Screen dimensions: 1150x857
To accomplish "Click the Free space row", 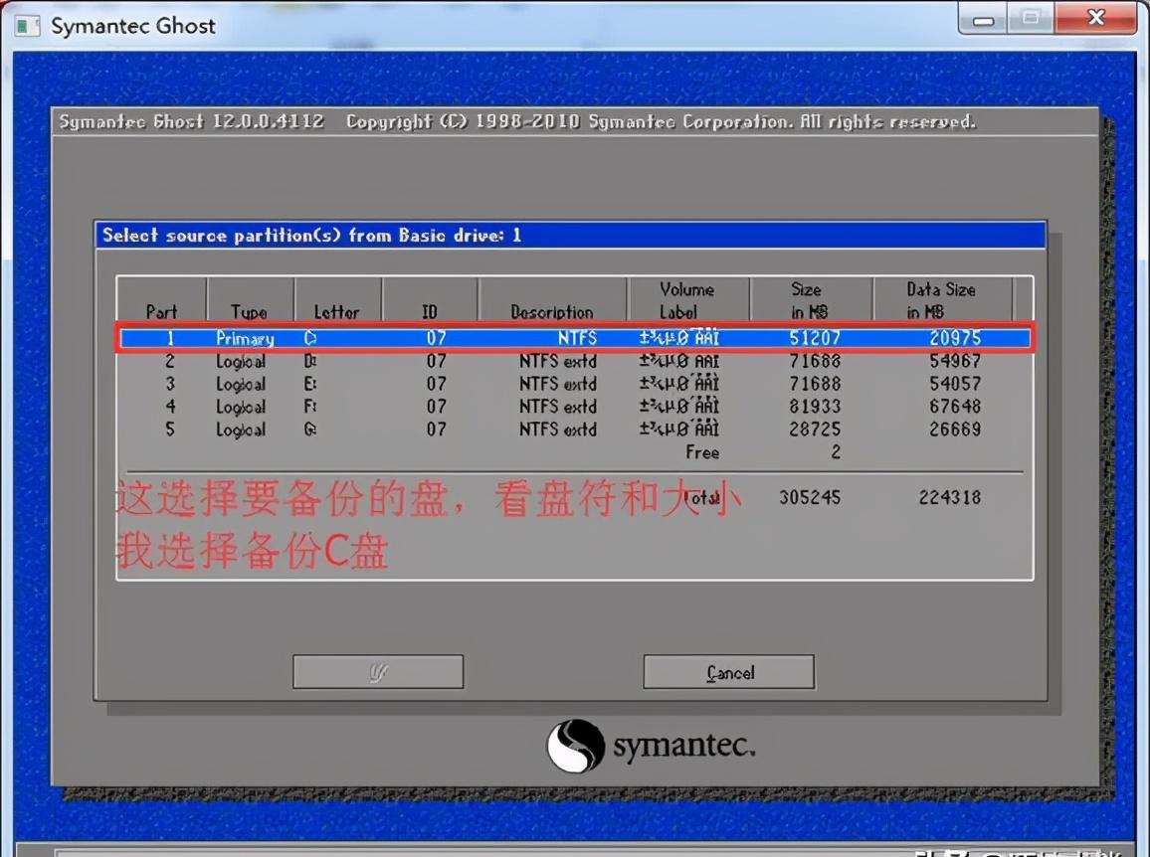I will point(575,452).
